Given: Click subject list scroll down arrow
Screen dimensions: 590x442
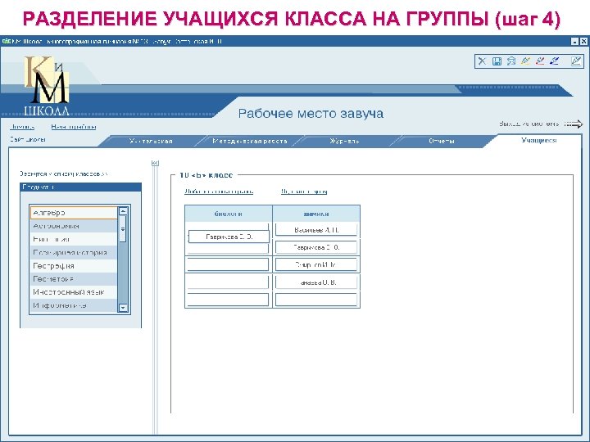Looking at the screenshot, I should pyautogui.click(x=123, y=308).
